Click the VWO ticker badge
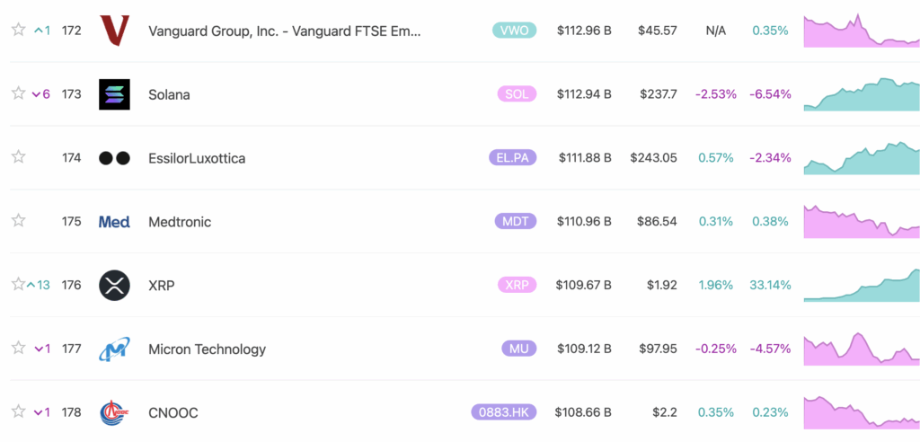The width and height of the screenshot is (920, 442). (x=515, y=31)
